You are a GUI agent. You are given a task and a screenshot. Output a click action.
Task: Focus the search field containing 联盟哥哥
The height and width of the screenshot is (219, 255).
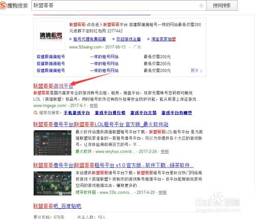coord(119,6)
